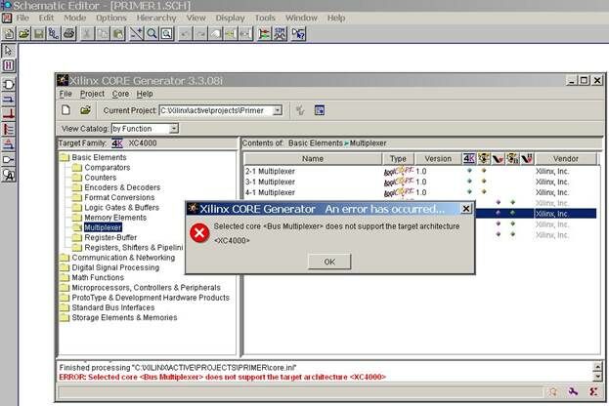Select the H hierarchy tool in left toolbar
Image resolution: width=609 pixels, height=406 pixels.
pyautogui.click(x=9, y=65)
